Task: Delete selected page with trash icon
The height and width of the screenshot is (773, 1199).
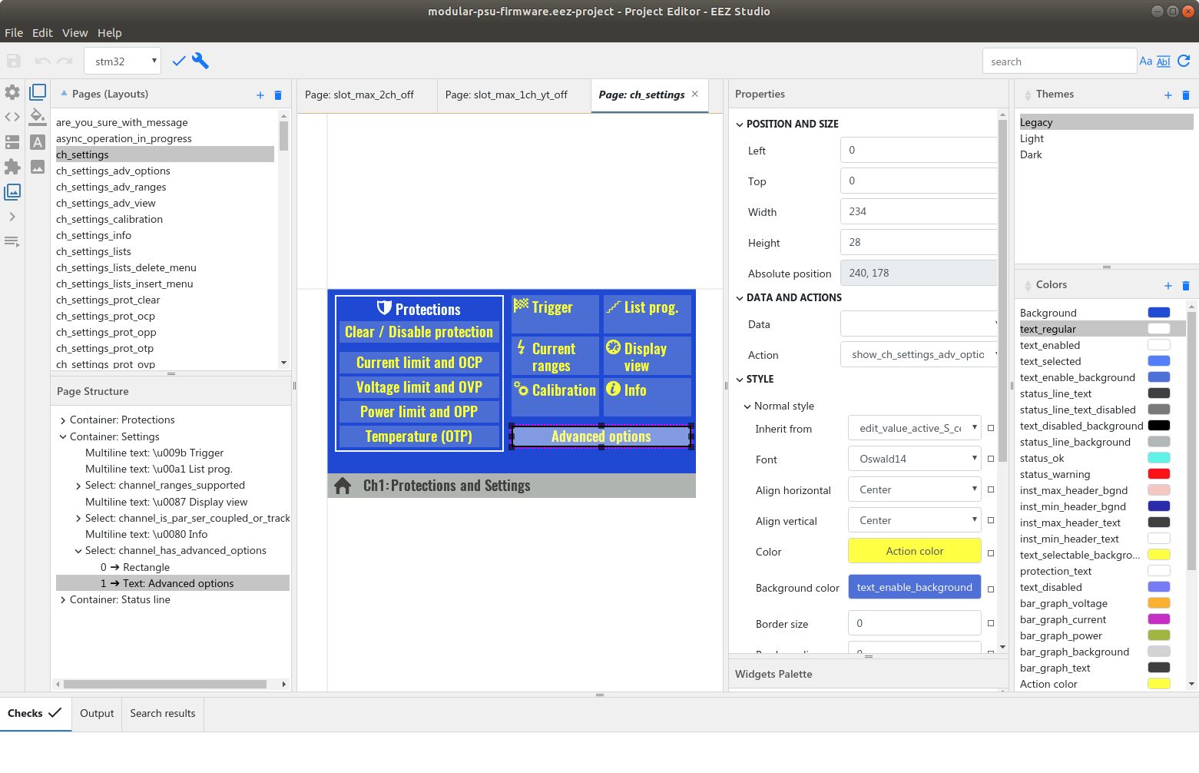Action: [x=278, y=95]
